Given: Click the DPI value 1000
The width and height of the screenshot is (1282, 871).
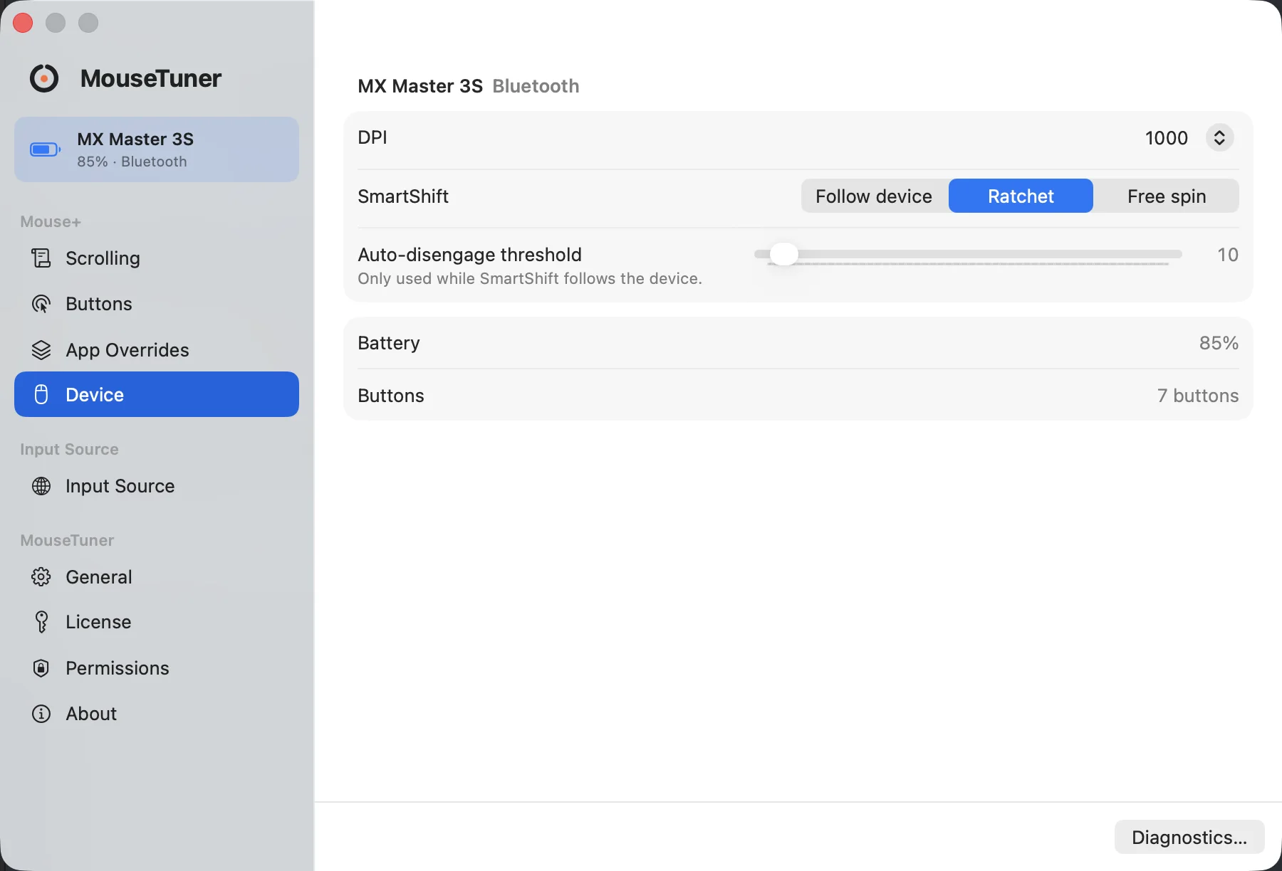Looking at the screenshot, I should point(1166,138).
